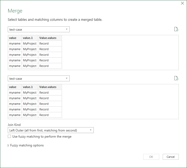Screen dimensions: 187x168
Task: Click 'MyProject' in the first row of the first table
Action: tap(30, 43)
